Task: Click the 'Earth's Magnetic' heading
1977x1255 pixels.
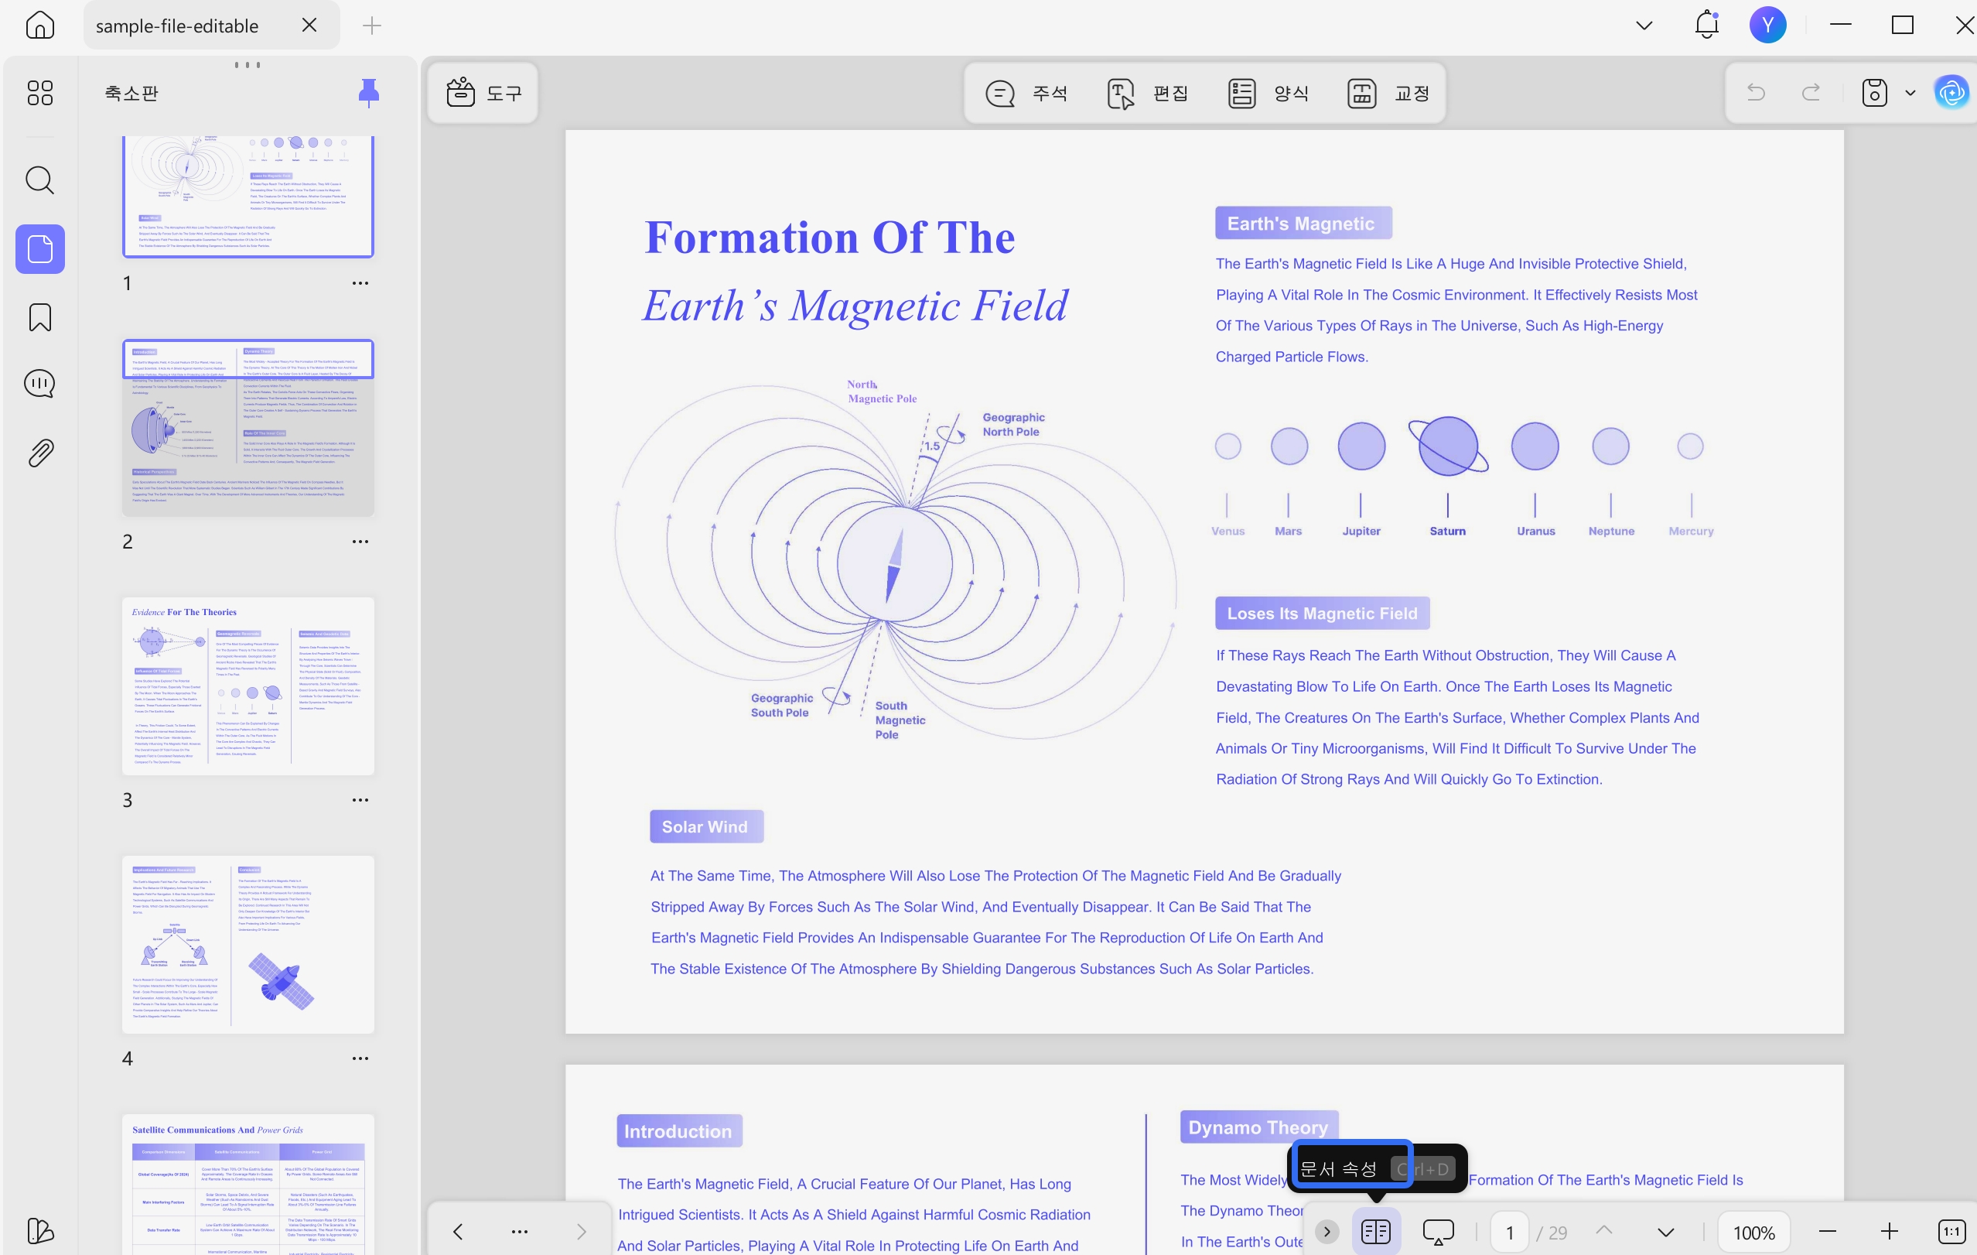Action: pos(1303,224)
